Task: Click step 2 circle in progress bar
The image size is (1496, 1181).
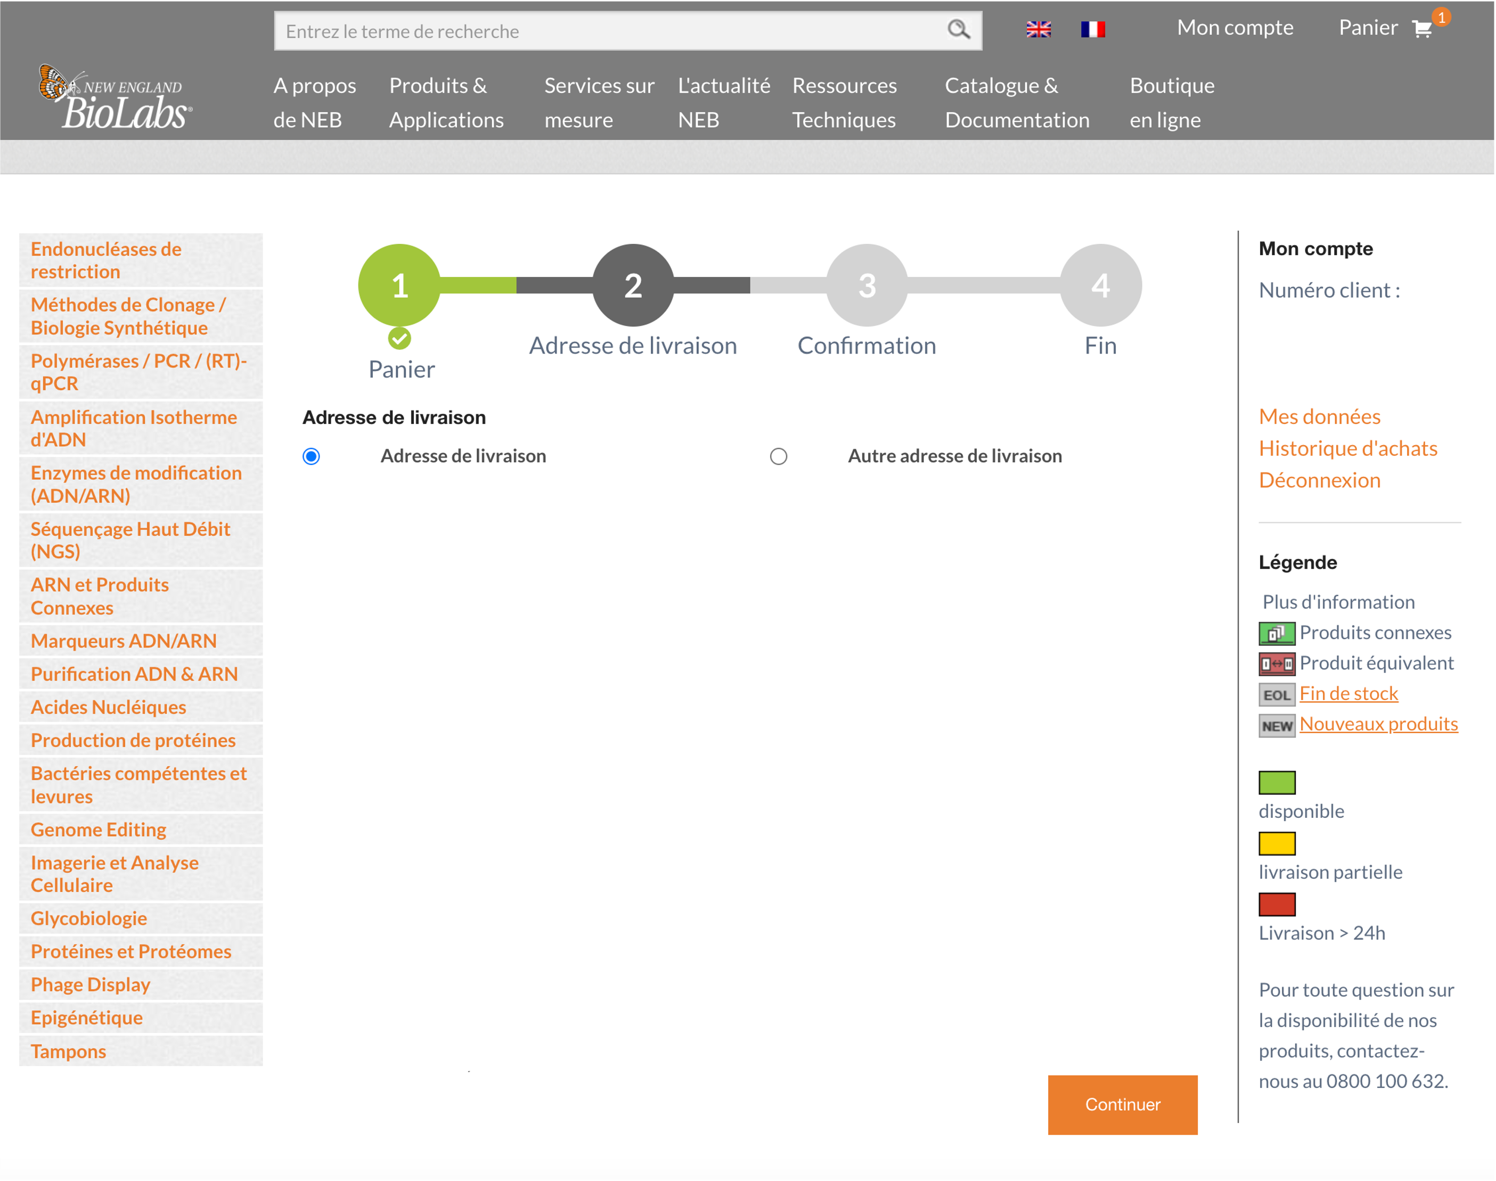Action: tap(633, 285)
